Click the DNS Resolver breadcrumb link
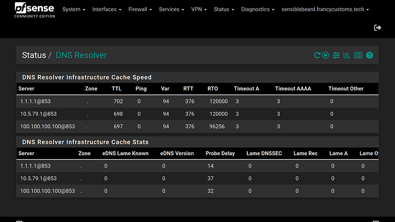Screen dimensions: 395x222 click(81, 55)
